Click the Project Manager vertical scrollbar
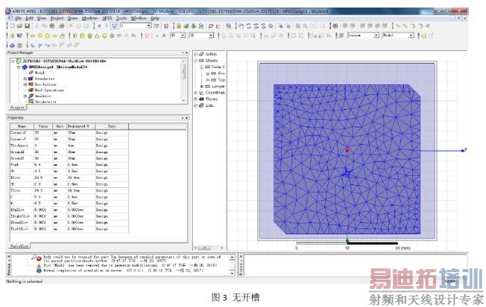 184,81
